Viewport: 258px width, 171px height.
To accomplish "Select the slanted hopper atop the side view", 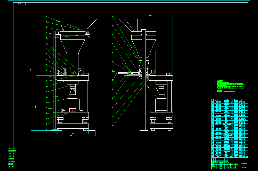I will point(130,25).
